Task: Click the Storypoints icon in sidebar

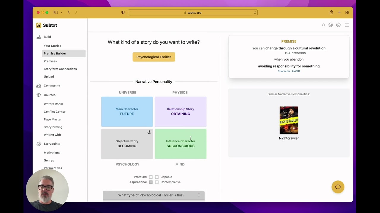Action: 39,144
